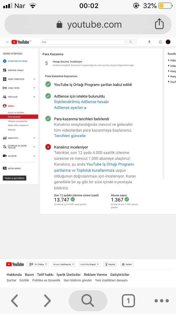The image size is (176, 314).
Task: Tap the youtube.com address bar
Action: point(88,24)
